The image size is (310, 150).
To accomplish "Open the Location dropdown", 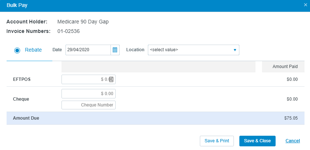I will click(193, 50).
